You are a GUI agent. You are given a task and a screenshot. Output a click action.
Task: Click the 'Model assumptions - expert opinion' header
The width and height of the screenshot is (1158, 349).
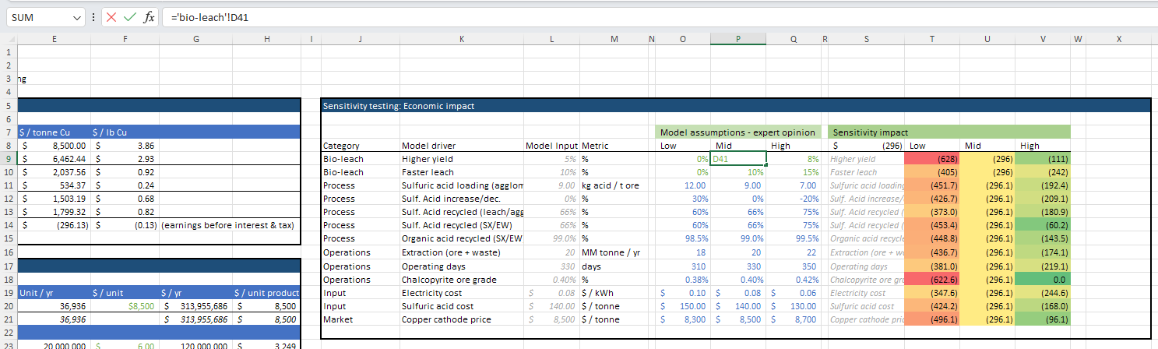(737, 132)
